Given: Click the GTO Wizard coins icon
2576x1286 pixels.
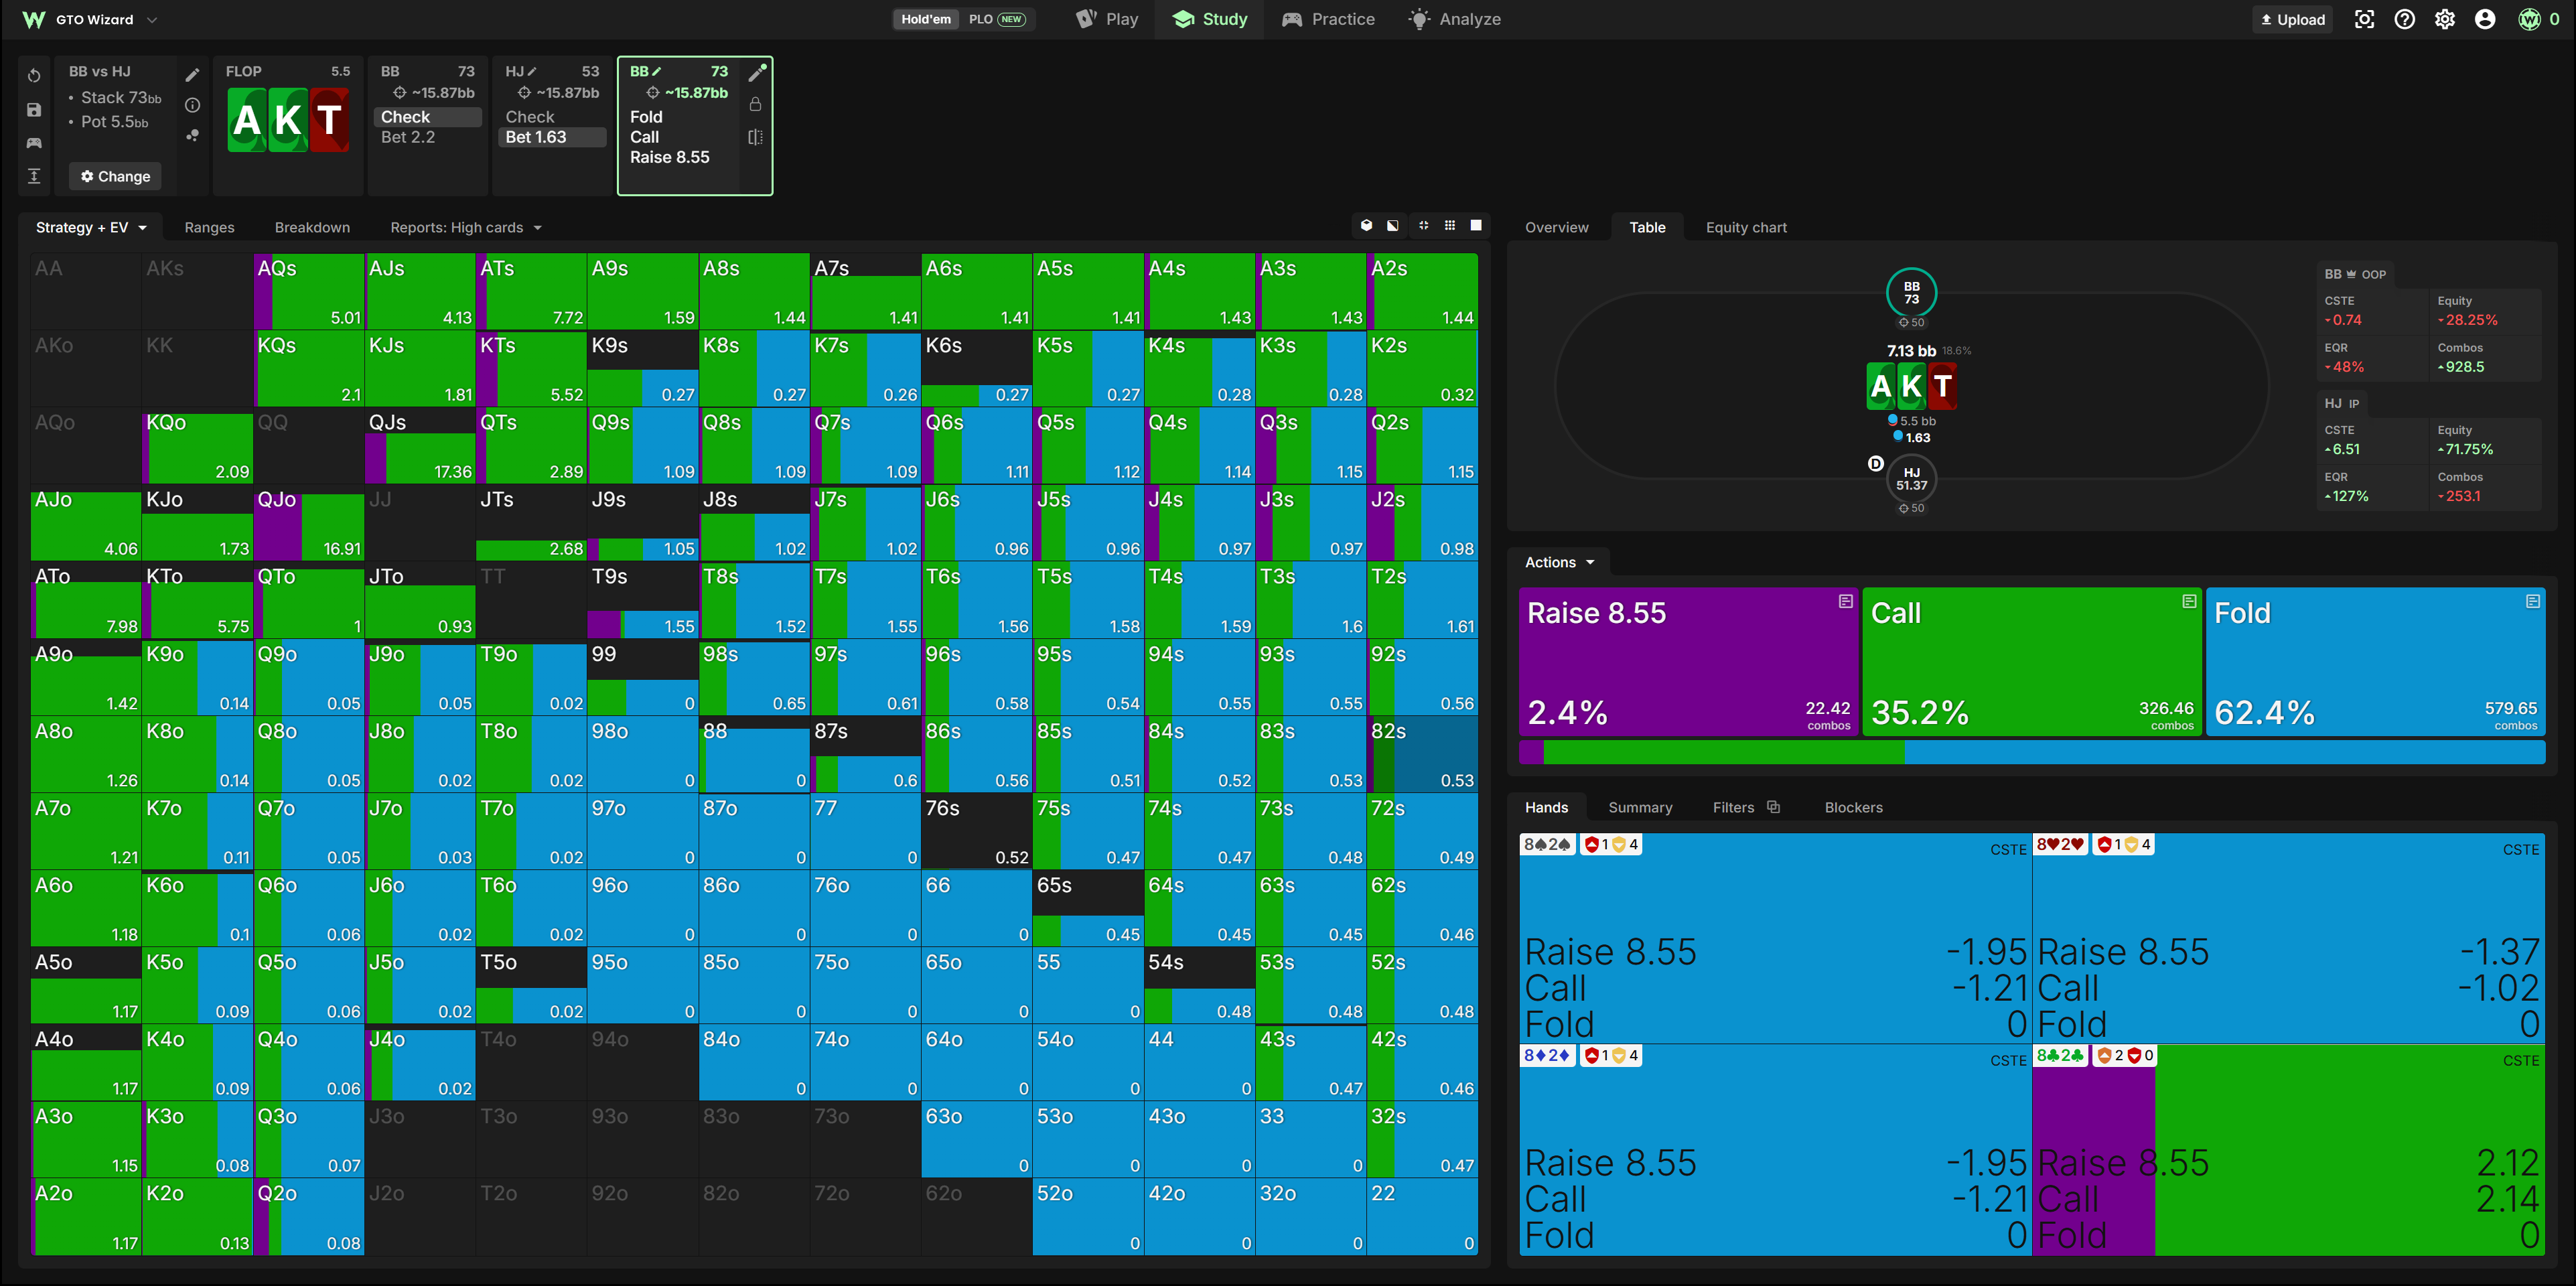Looking at the screenshot, I should [x=2530, y=19].
